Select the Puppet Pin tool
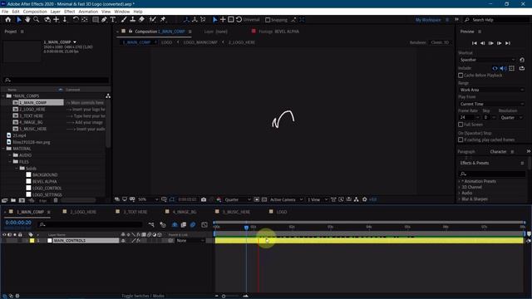532x299 pixels. tap(163, 20)
